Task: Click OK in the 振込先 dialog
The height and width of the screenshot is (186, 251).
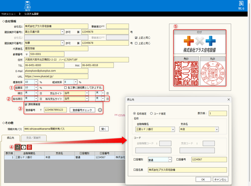Action: (x=203, y=179)
